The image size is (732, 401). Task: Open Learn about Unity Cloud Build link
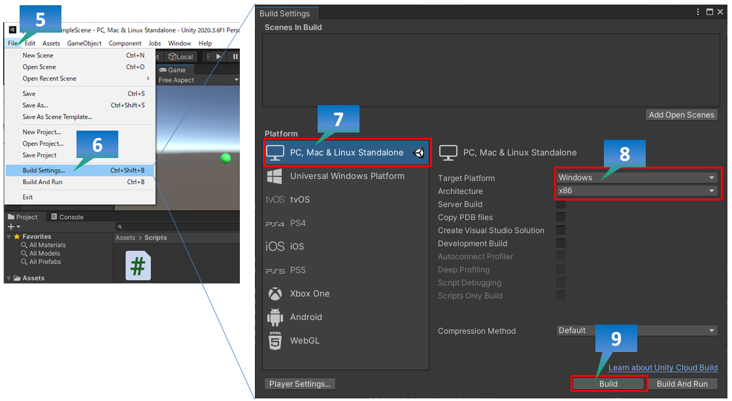click(x=663, y=368)
